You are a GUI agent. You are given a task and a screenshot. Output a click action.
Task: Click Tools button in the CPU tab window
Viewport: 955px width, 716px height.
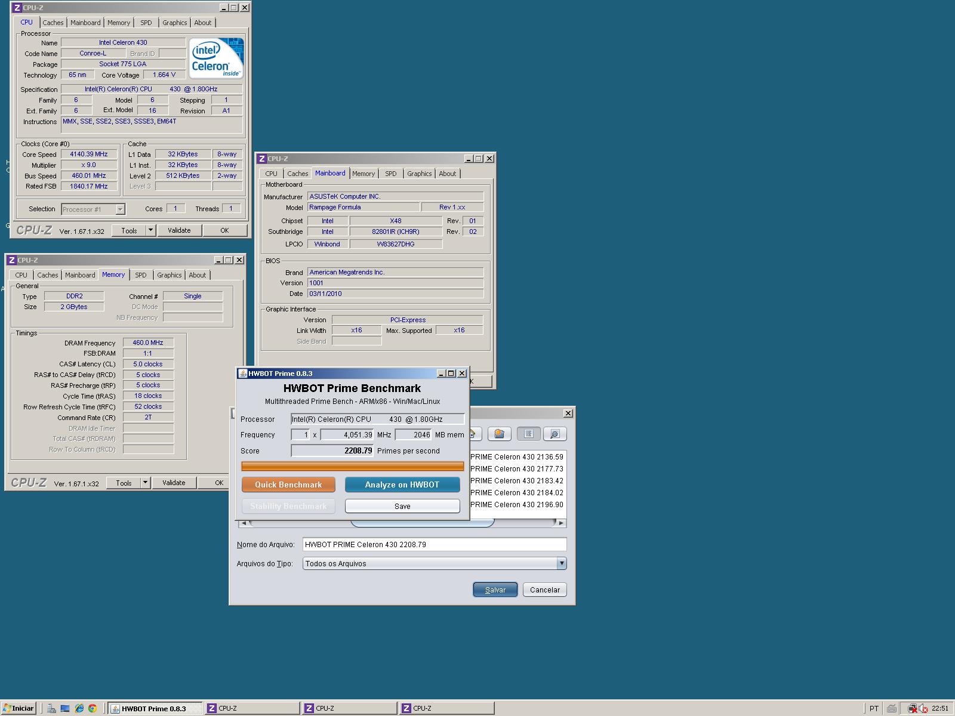[129, 230]
